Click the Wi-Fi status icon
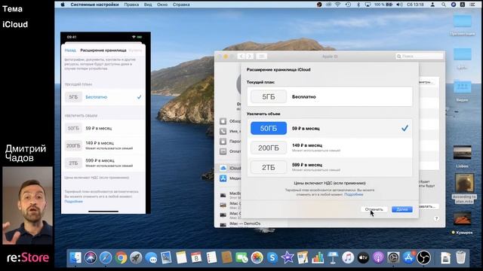This screenshot has height=271, width=483. click(x=338, y=5)
